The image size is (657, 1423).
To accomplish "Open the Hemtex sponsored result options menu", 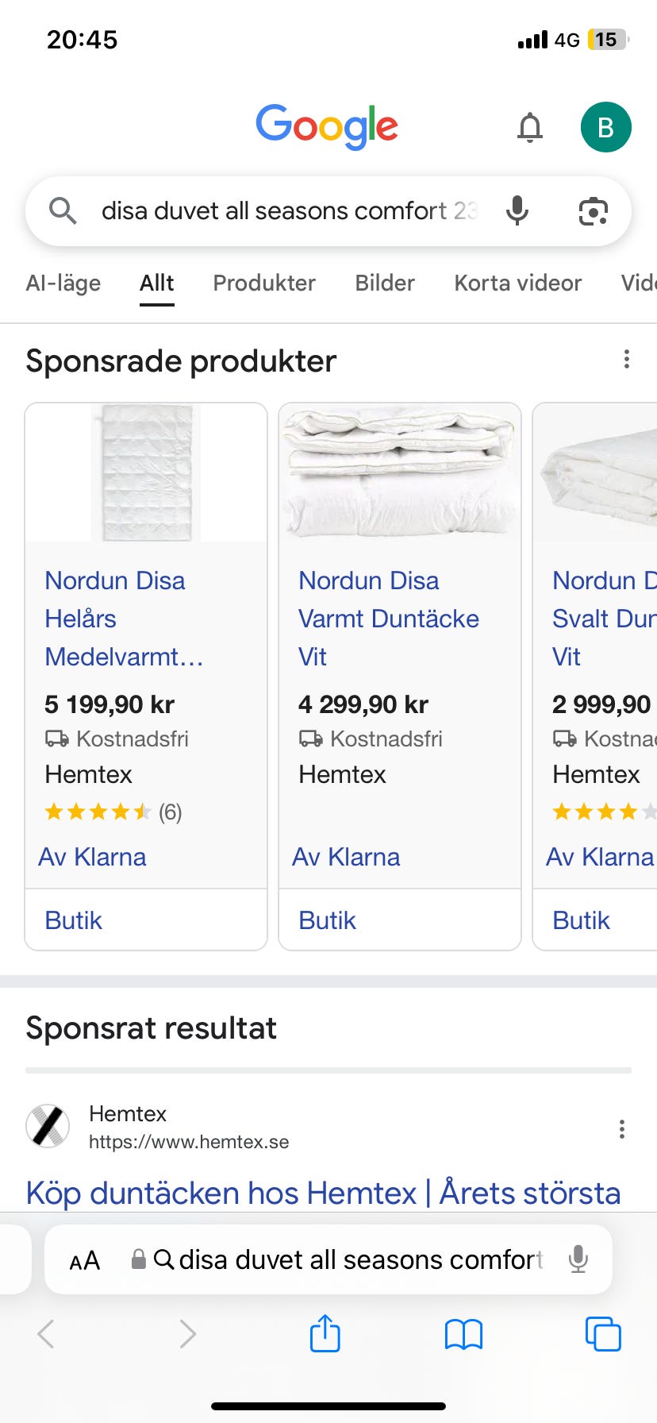I will (621, 1128).
